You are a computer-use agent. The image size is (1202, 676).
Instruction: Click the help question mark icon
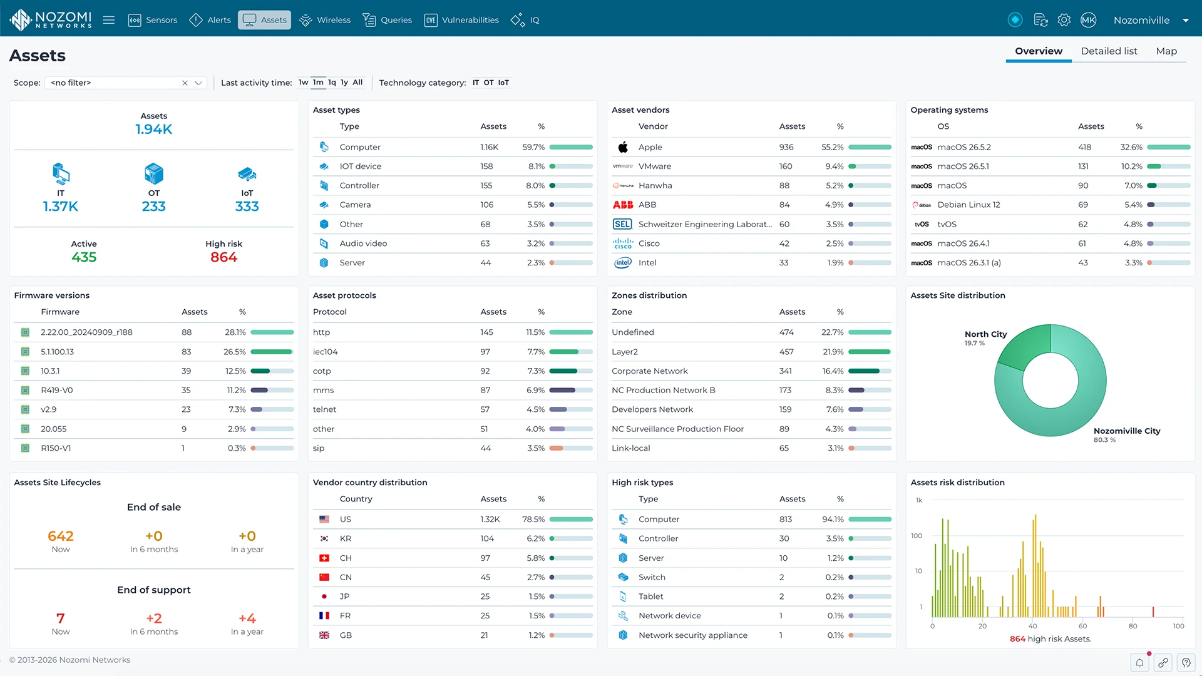pos(1186,662)
